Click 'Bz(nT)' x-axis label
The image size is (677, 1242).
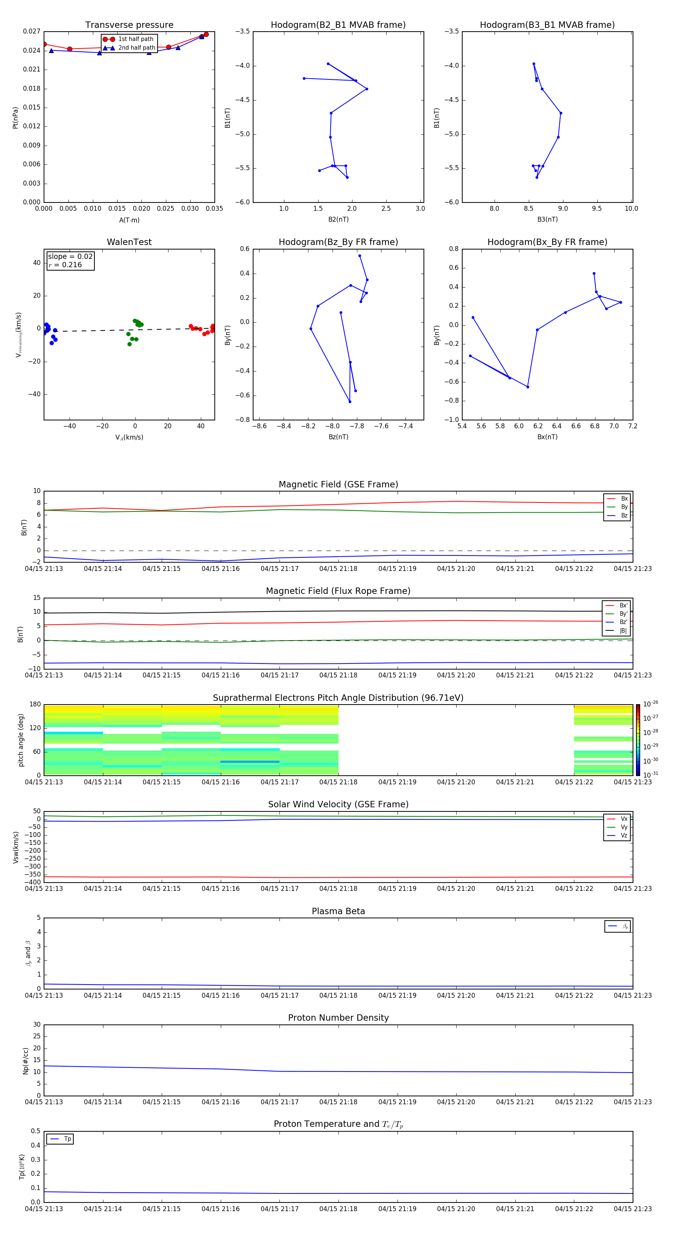click(338, 437)
